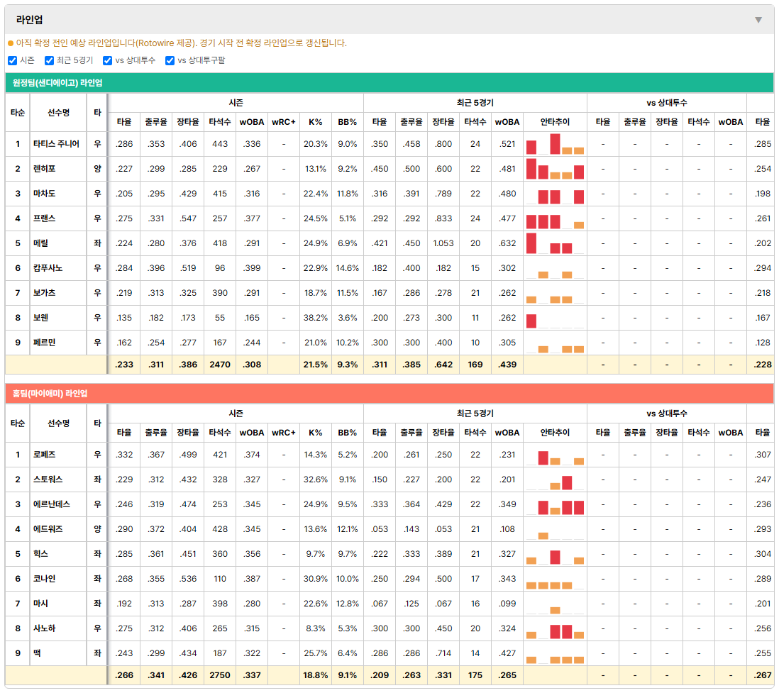Select the 홈팀(마이애미) 라인업 header
The width and height of the screenshot is (779, 693).
pos(389,394)
